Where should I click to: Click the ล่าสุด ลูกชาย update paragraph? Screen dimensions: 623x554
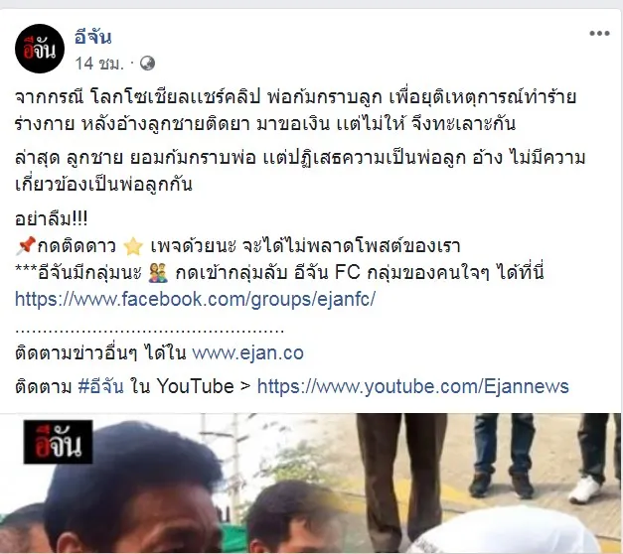point(300,171)
